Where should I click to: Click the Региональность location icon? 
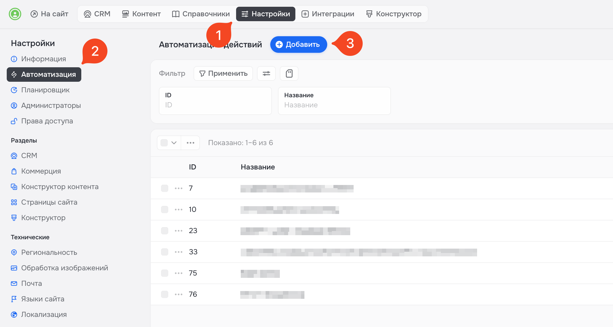click(x=14, y=252)
